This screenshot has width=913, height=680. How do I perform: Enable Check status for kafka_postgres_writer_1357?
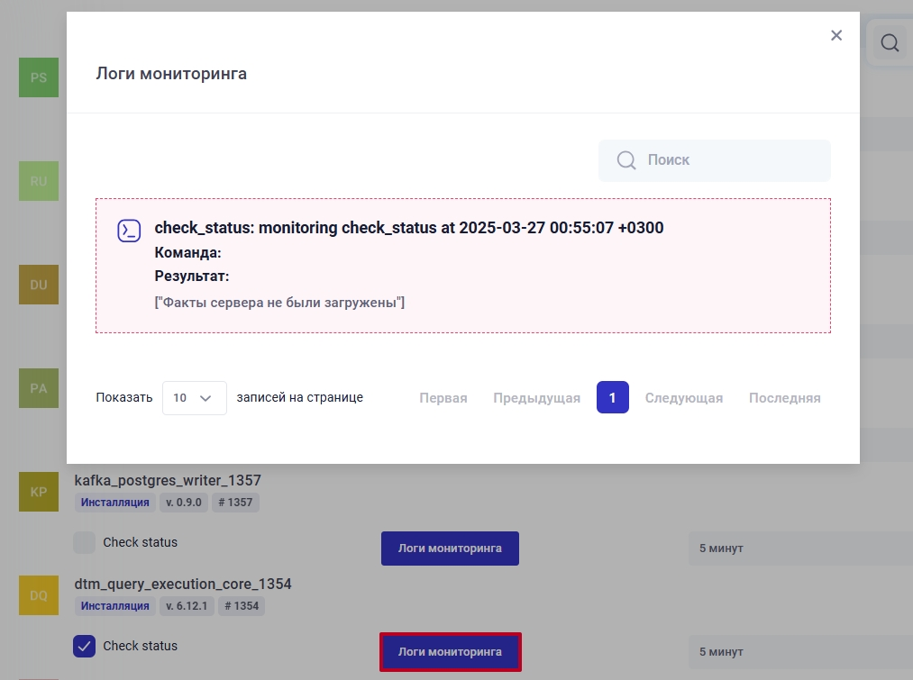[84, 542]
